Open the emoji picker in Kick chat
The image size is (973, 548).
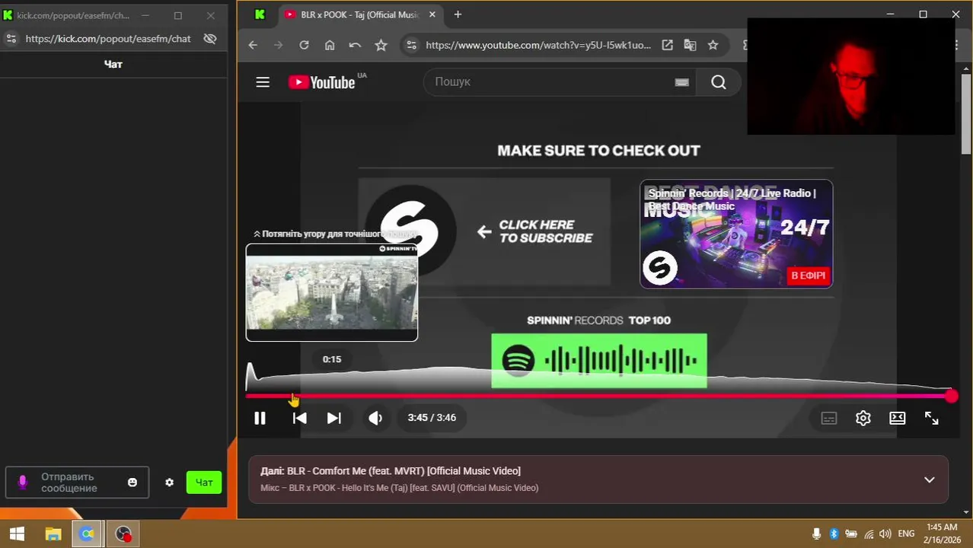click(132, 483)
